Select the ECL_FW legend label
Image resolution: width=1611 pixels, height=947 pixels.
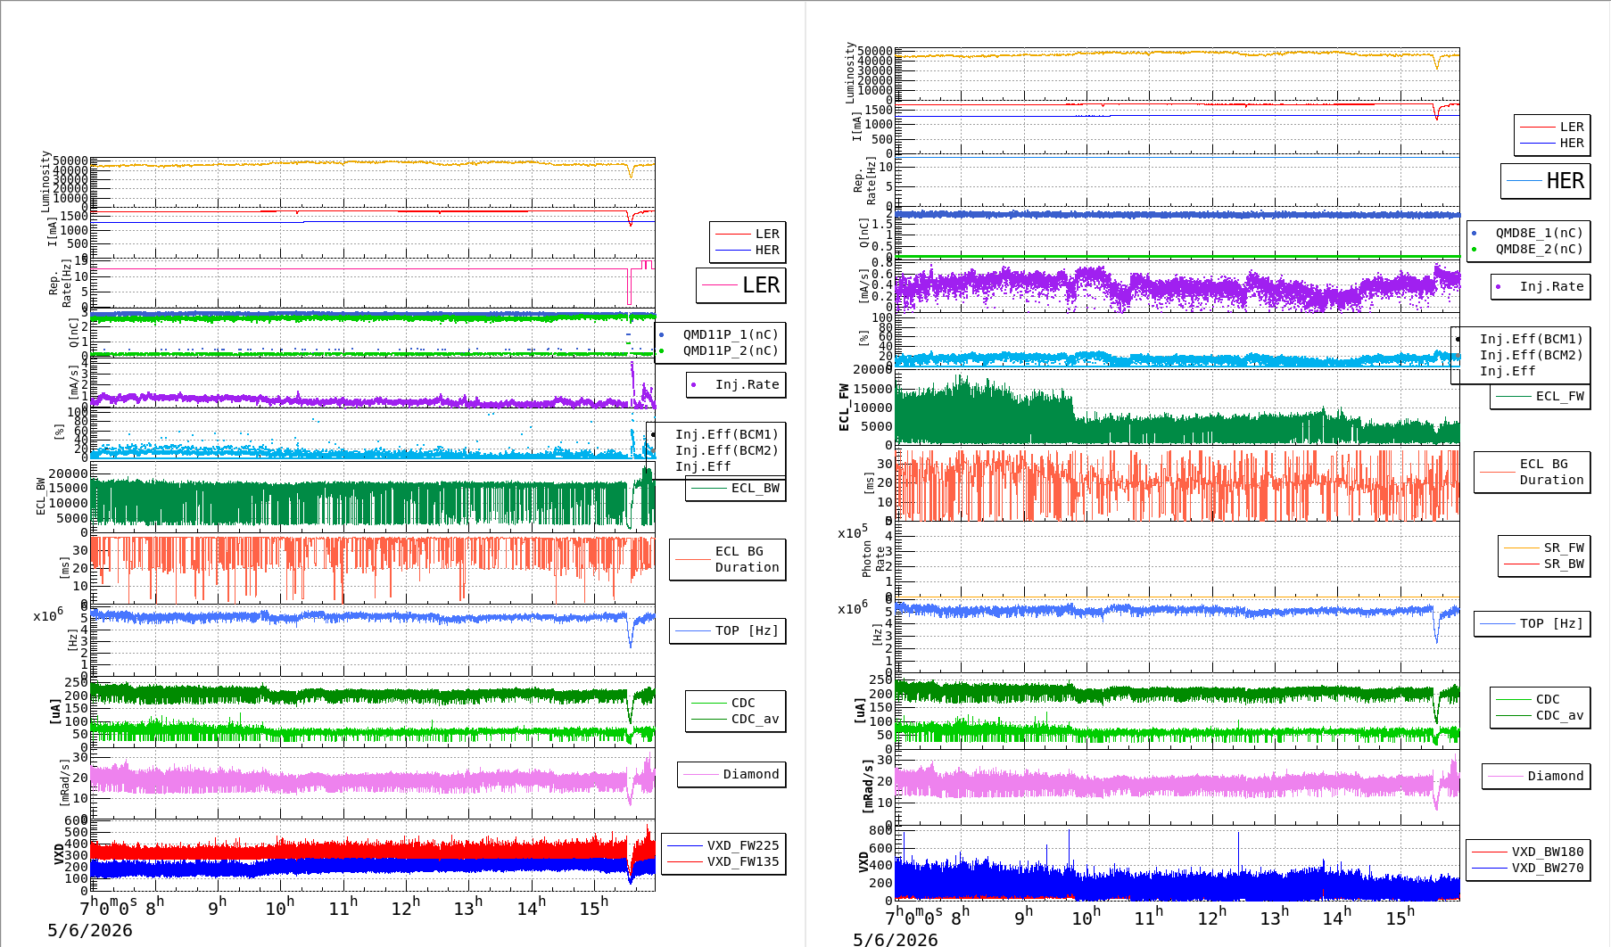click(1559, 396)
